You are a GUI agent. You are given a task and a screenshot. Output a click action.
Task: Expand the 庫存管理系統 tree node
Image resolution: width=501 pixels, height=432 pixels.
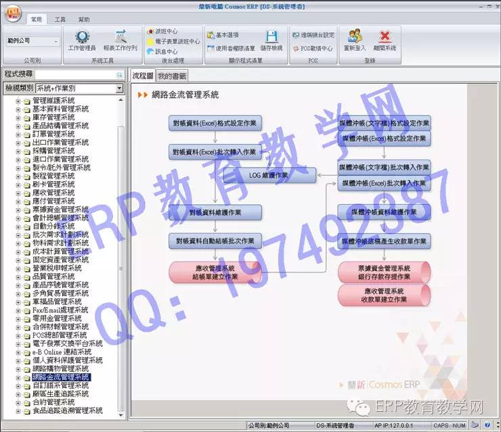tap(18, 118)
